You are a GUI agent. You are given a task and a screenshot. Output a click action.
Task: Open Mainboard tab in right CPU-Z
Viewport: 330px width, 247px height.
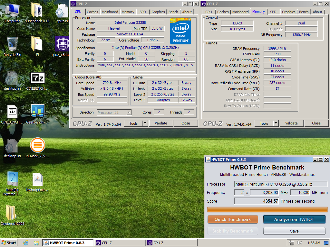(240, 12)
